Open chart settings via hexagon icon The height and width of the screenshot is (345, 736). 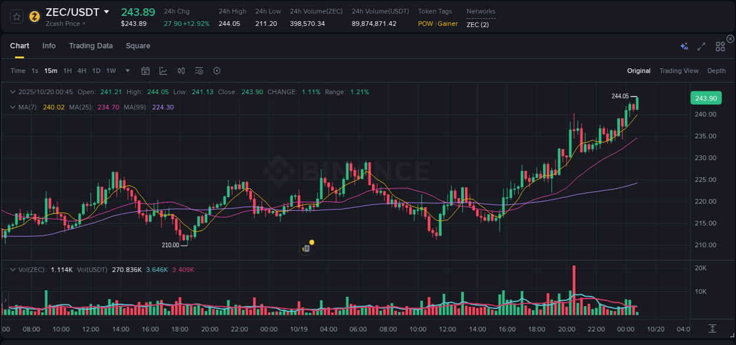pos(217,71)
